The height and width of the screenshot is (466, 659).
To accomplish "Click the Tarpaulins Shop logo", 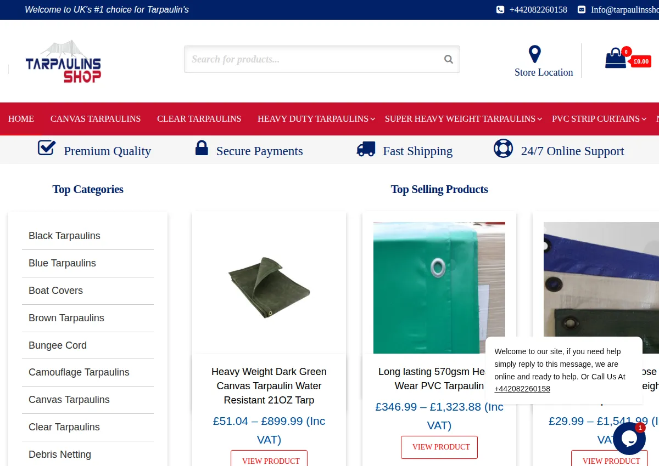I will click(63, 61).
